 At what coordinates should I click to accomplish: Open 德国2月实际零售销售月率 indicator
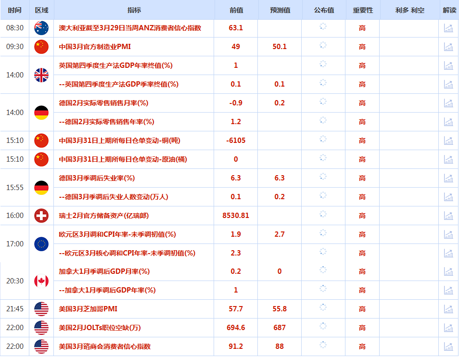(x=103, y=103)
